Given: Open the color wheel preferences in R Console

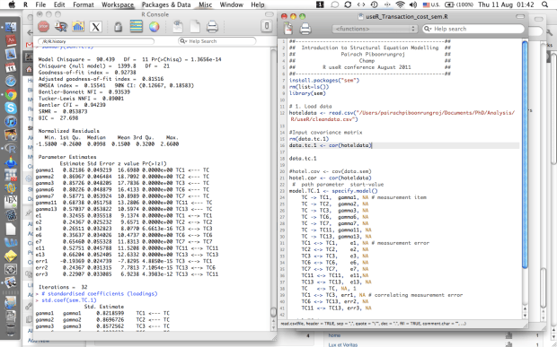Looking at the screenshot, I should tap(154, 27).
